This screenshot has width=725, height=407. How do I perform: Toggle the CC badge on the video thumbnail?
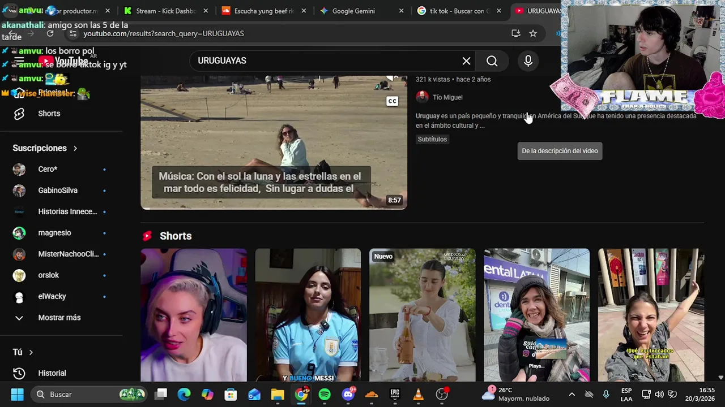click(x=392, y=101)
